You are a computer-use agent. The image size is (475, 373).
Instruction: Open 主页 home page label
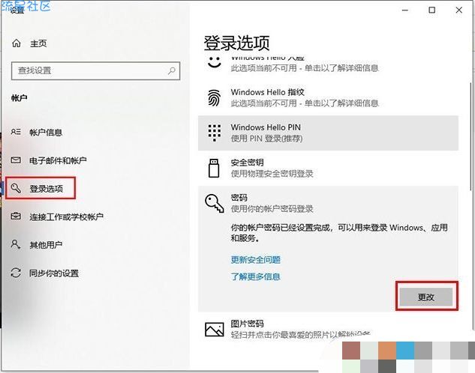coord(38,43)
